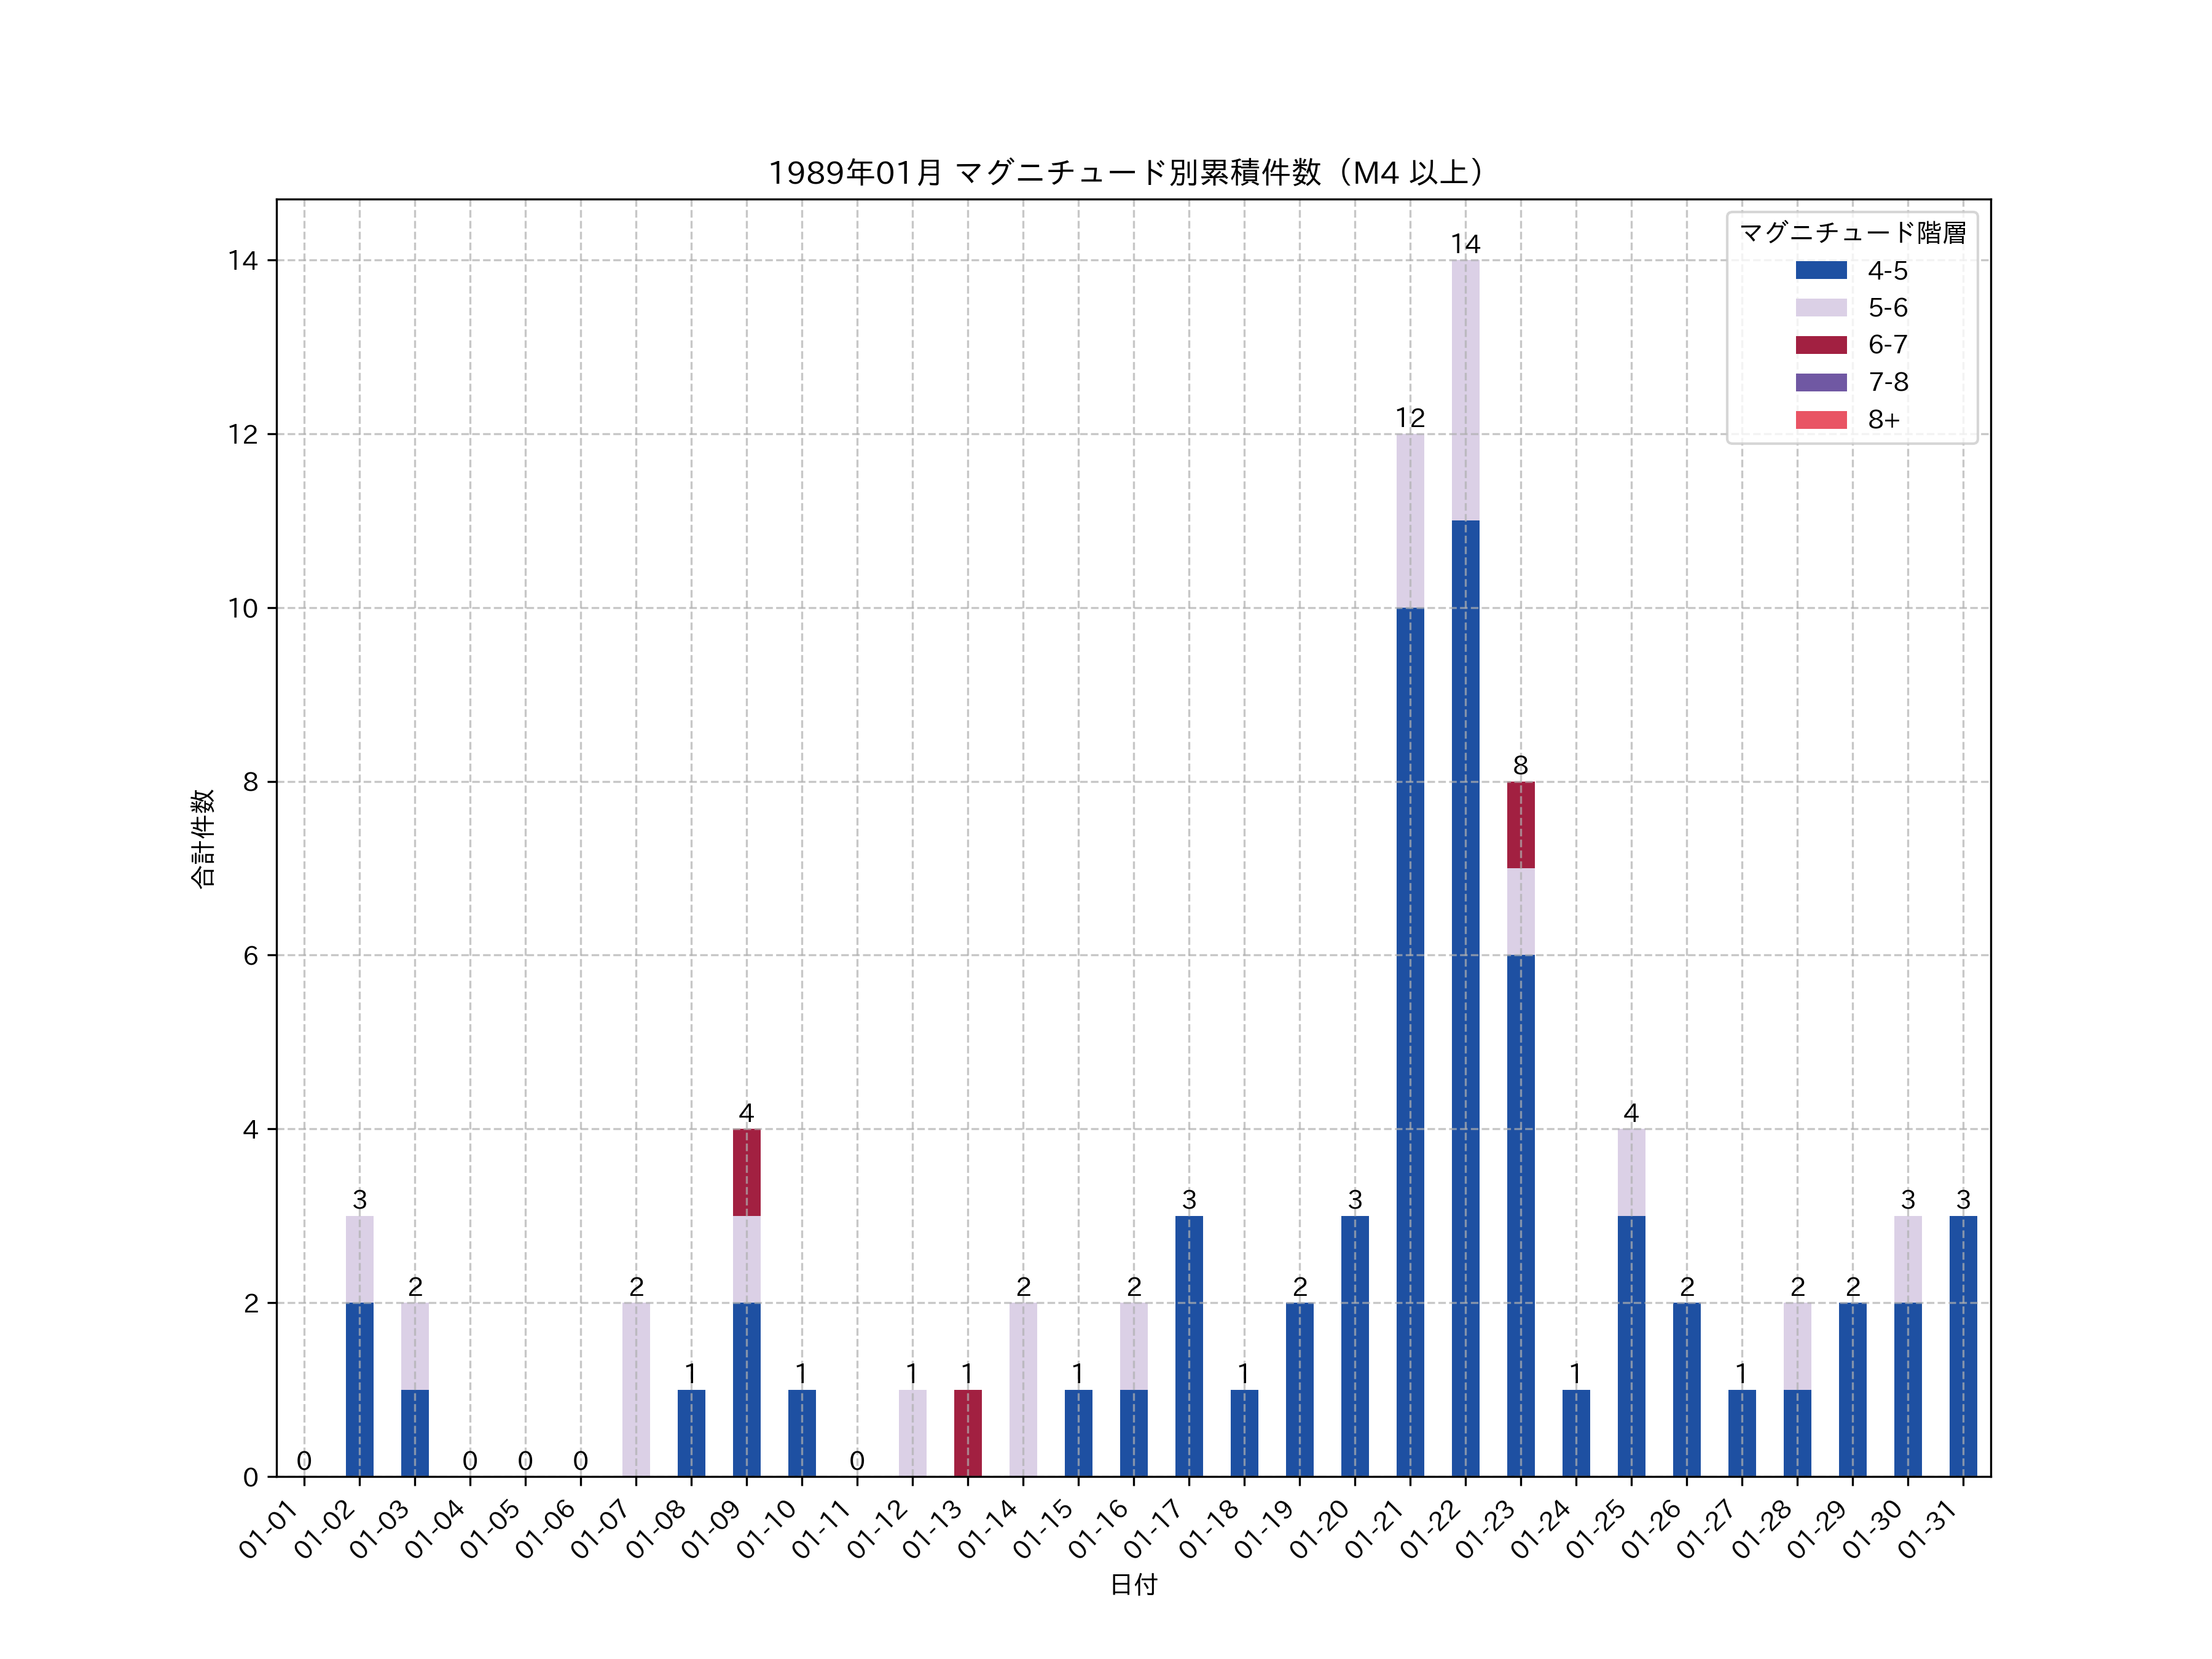
Task: Click the crimson 6-7 legend swatch
Action: (x=1820, y=344)
